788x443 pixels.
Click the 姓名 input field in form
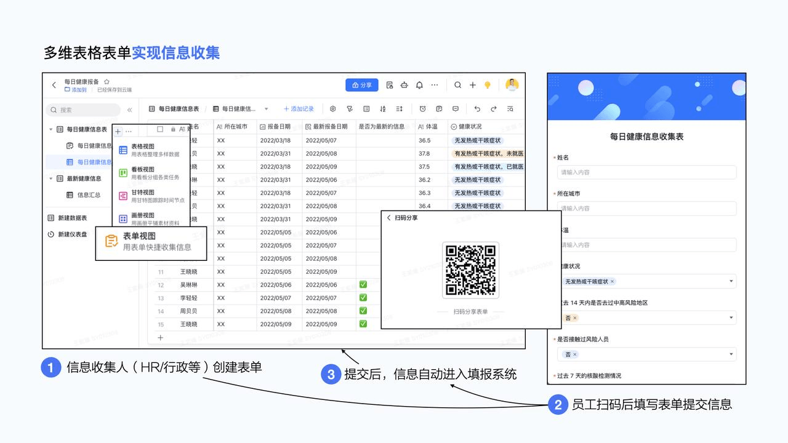coord(646,172)
